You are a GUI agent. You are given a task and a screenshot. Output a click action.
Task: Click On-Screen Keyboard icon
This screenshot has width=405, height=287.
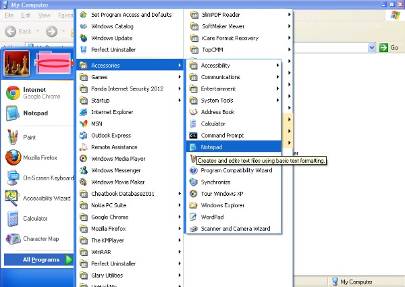[13, 178]
